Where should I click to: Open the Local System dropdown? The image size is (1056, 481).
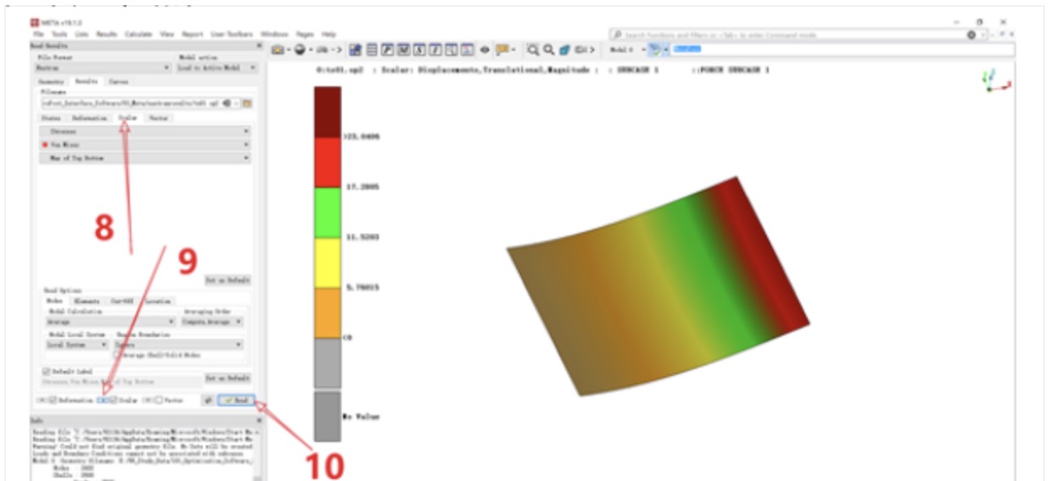76,345
